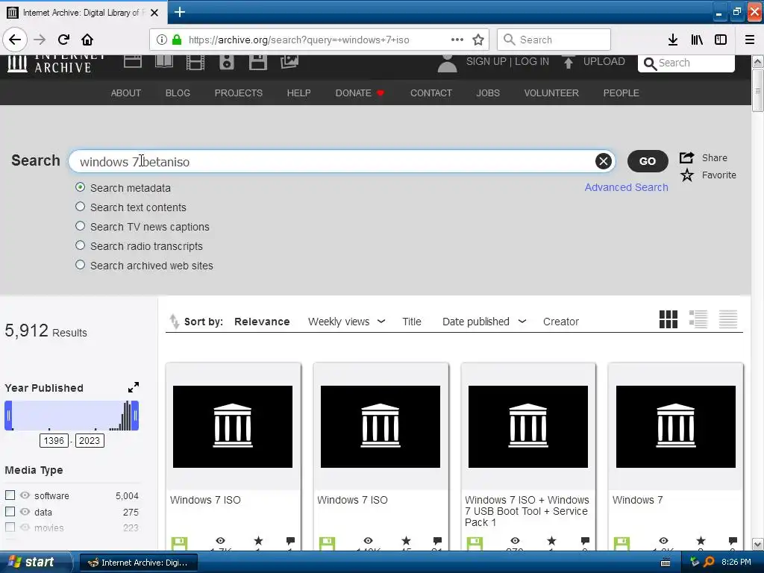Expand the Year Published histogram

[x=134, y=387]
